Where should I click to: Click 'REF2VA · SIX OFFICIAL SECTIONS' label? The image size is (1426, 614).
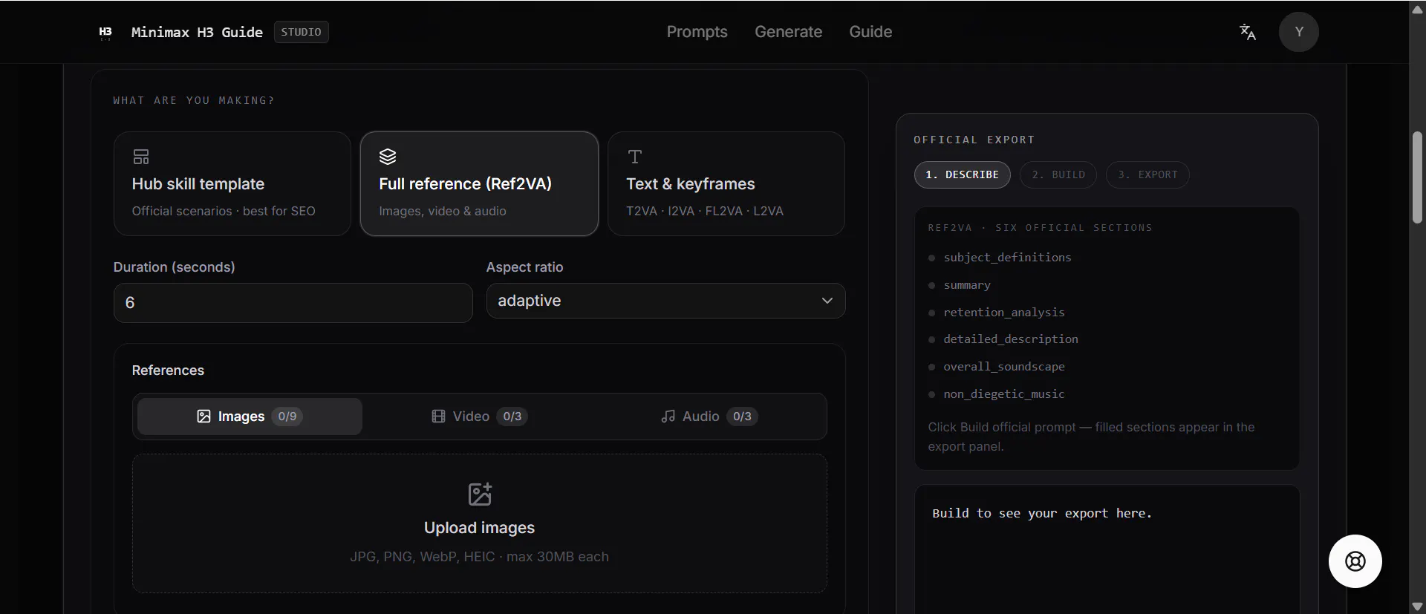(x=1040, y=228)
